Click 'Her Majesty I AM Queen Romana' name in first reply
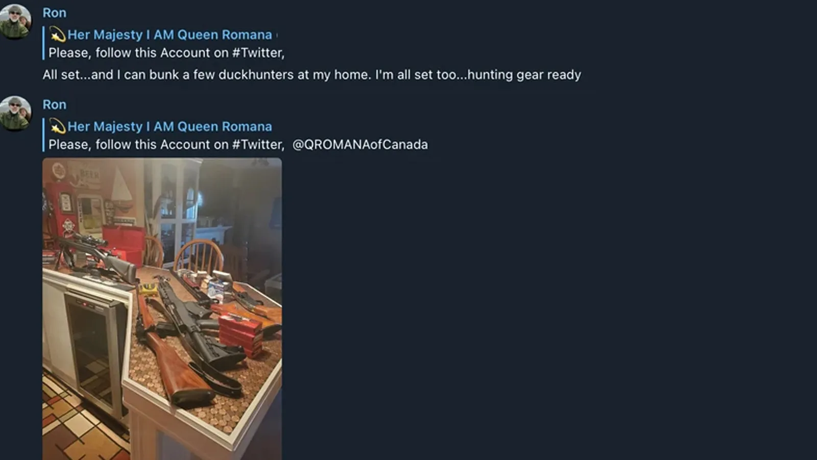 pos(170,35)
